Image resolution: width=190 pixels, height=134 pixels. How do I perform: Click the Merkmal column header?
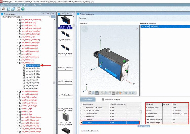(154, 104)
